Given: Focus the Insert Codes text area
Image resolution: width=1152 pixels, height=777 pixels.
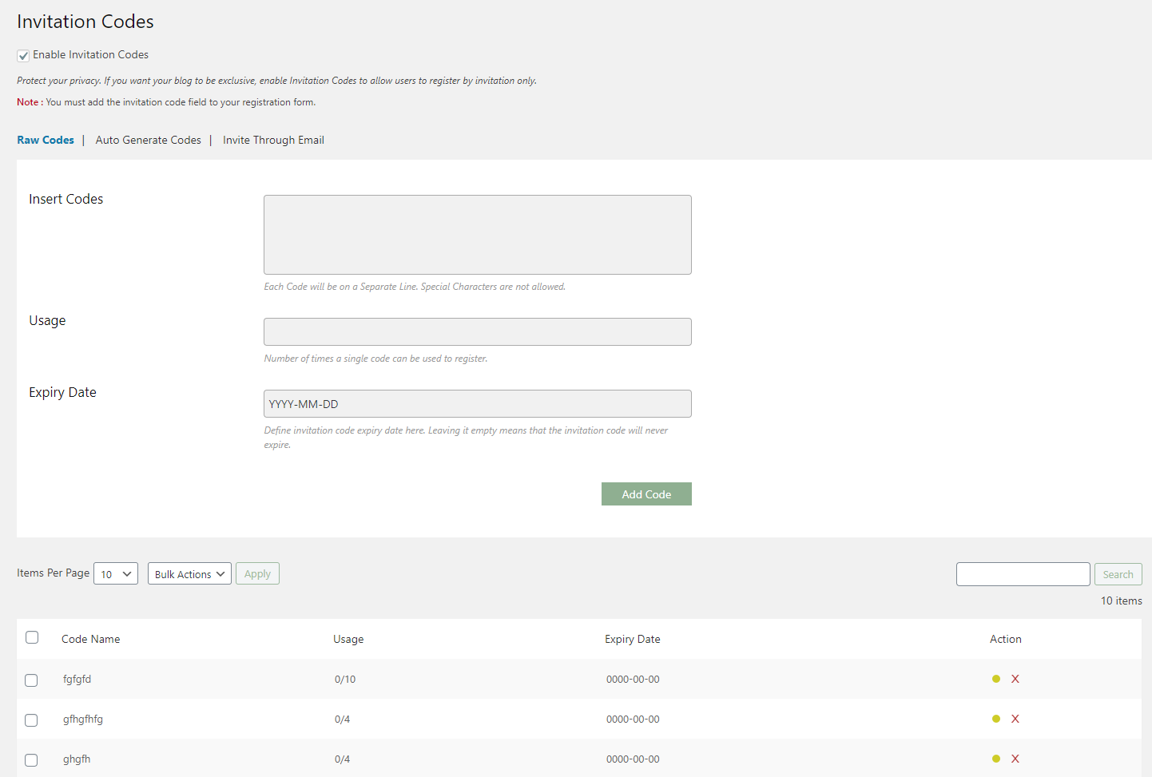Looking at the screenshot, I should tap(477, 235).
